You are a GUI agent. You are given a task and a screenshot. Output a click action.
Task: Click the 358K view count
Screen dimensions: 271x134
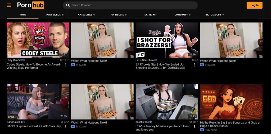pyautogui.click(x=195, y=122)
